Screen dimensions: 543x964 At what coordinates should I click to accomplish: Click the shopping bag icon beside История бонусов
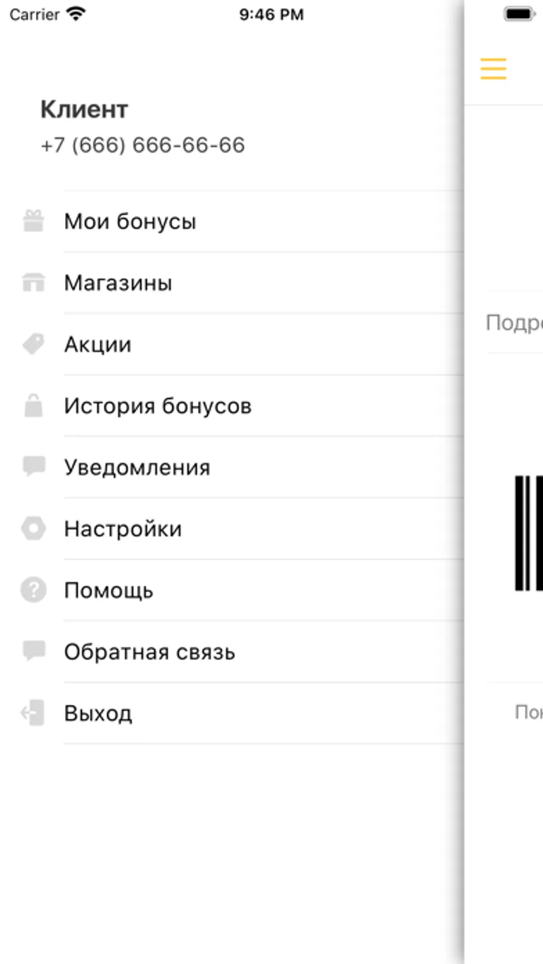coord(33,405)
